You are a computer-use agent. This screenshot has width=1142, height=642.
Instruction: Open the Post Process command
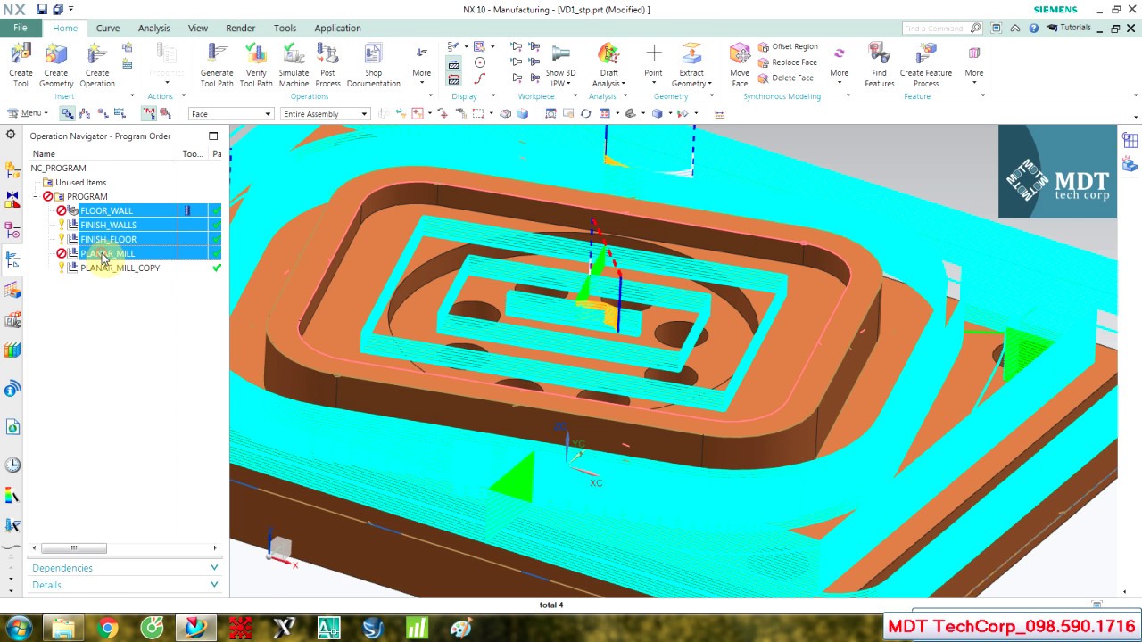tap(327, 65)
